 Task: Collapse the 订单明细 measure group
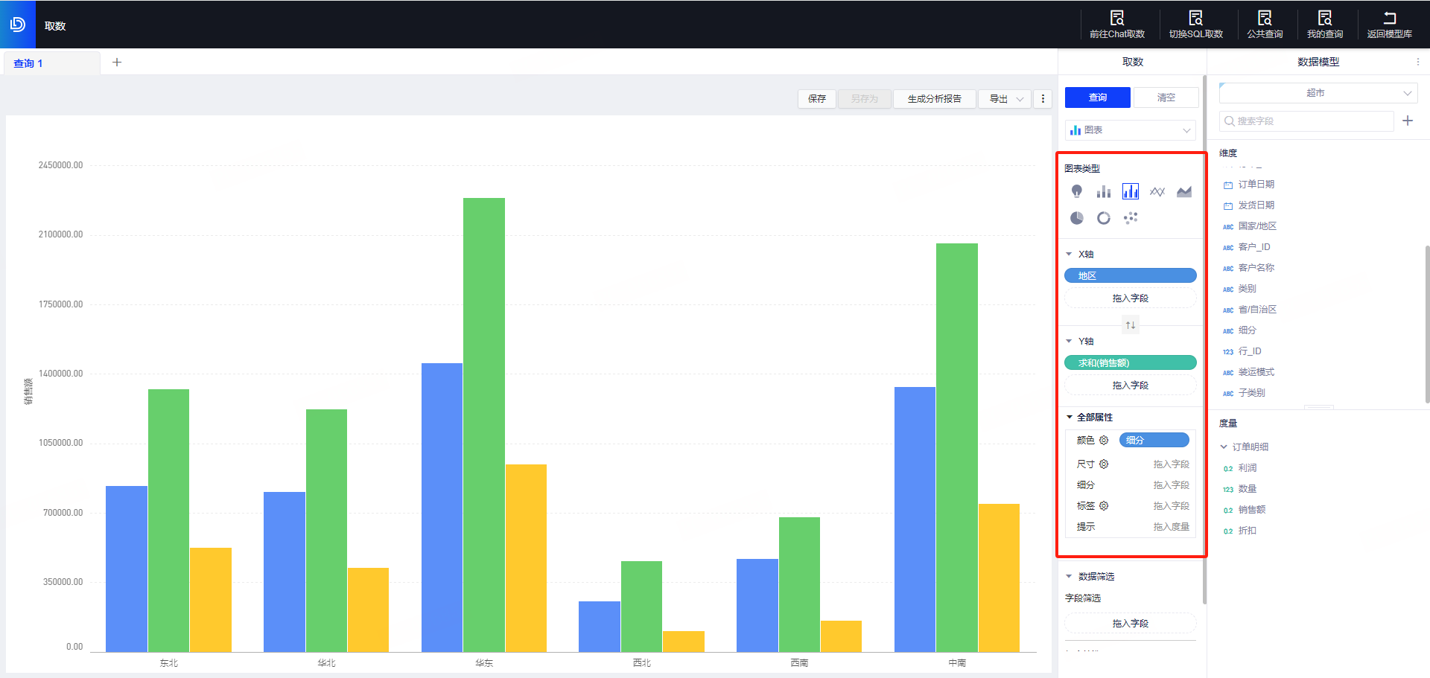click(x=1224, y=447)
